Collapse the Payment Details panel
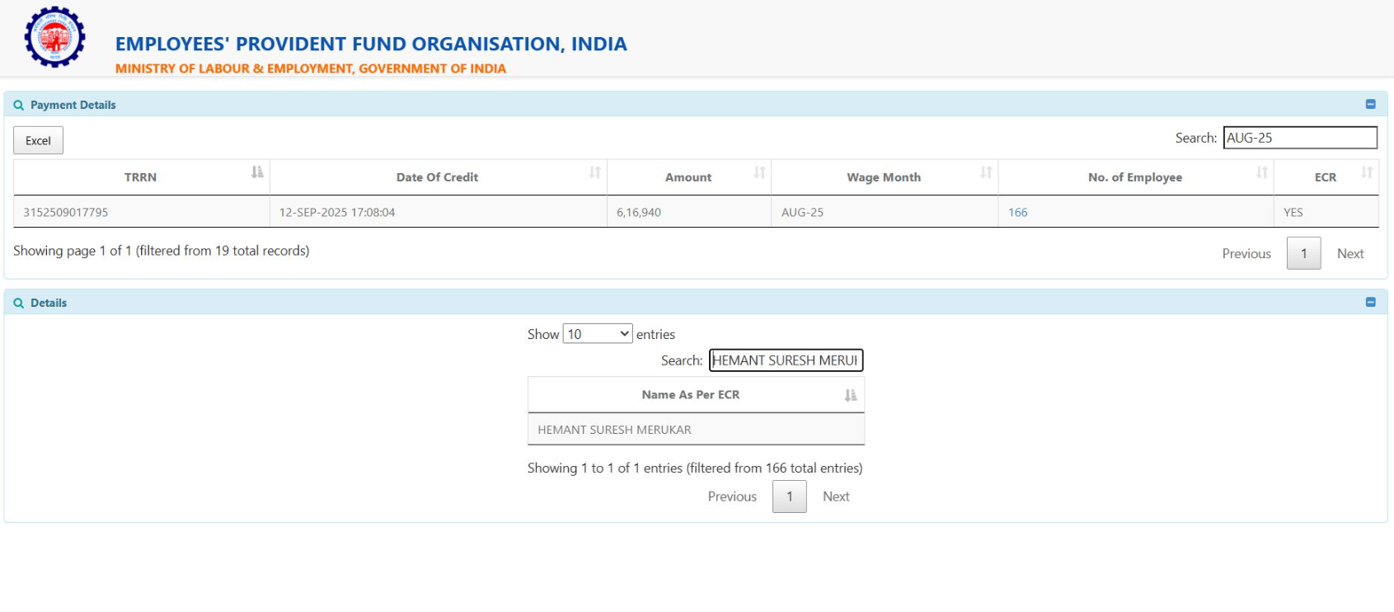 pos(1371,104)
